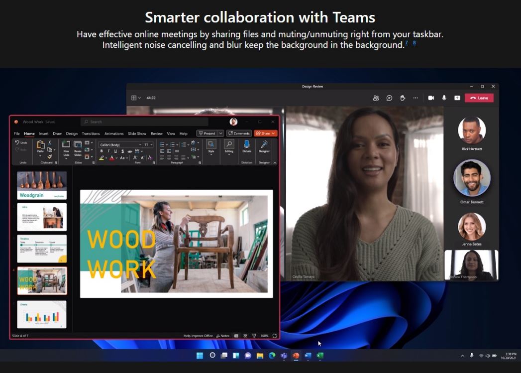The width and height of the screenshot is (521, 373).
Task: Center text in Paragraph group
Action: point(169,157)
